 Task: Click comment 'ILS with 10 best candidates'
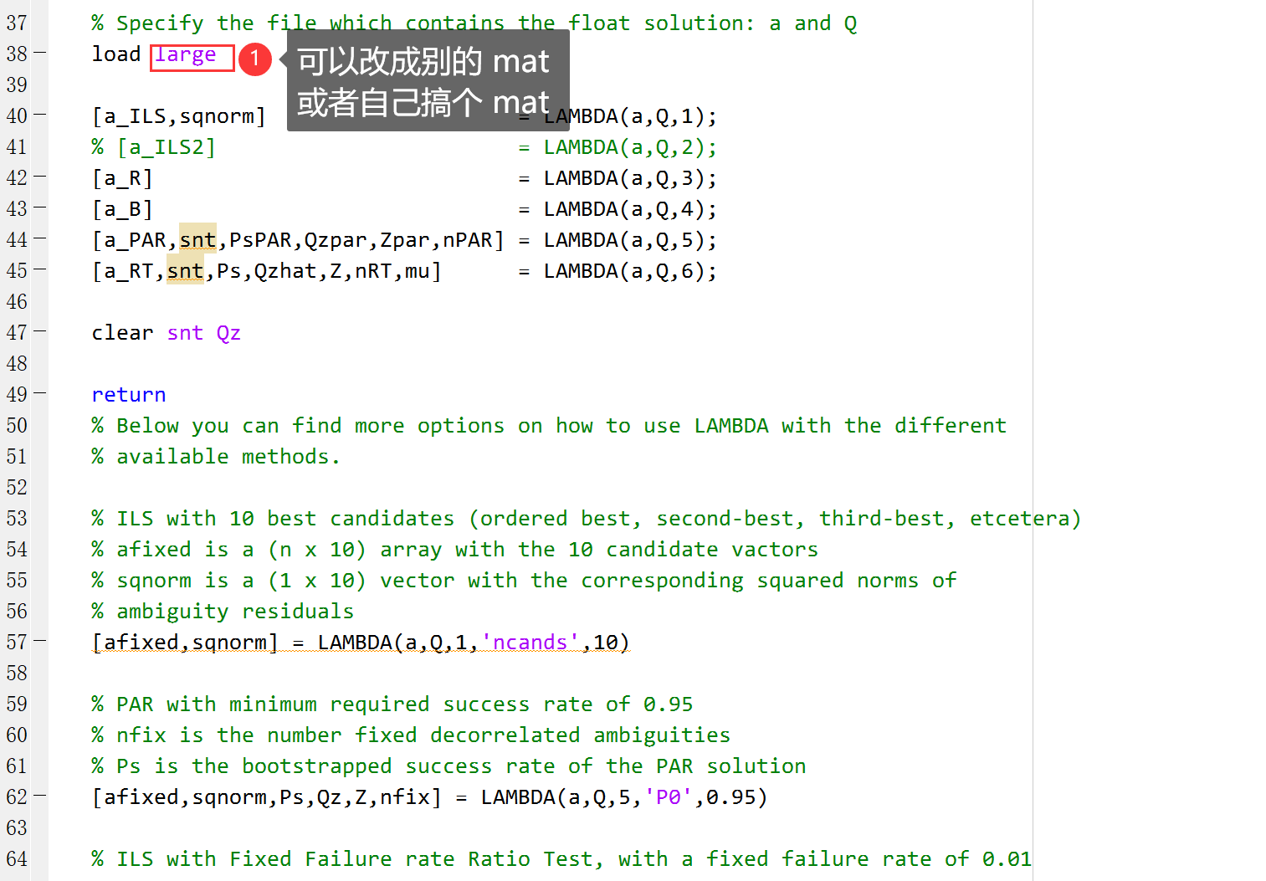(285, 519)
